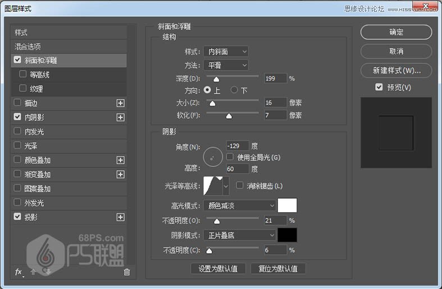Click the trash delete effect icon

click(127, 272)
